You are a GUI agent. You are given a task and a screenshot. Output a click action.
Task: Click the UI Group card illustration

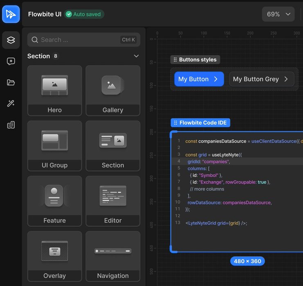point(55,141)
